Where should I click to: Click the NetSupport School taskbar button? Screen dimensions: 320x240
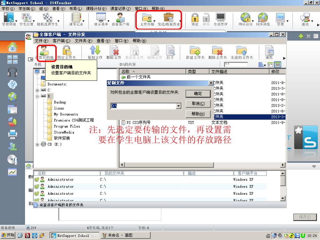pyautogui.click(x=74, y=235)
